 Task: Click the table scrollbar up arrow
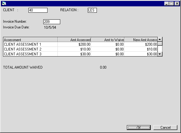pos(160,39)
